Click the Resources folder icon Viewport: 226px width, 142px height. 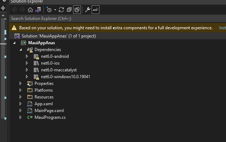[30, 97]
